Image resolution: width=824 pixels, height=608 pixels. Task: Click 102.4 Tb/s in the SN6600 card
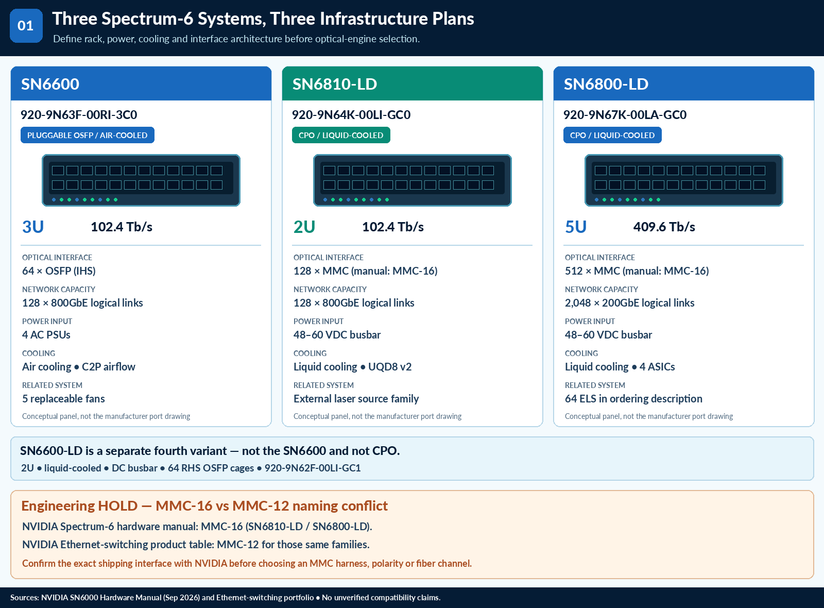coord(122,227)
